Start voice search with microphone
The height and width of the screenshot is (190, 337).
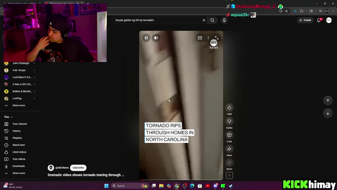tap(224, 20)
